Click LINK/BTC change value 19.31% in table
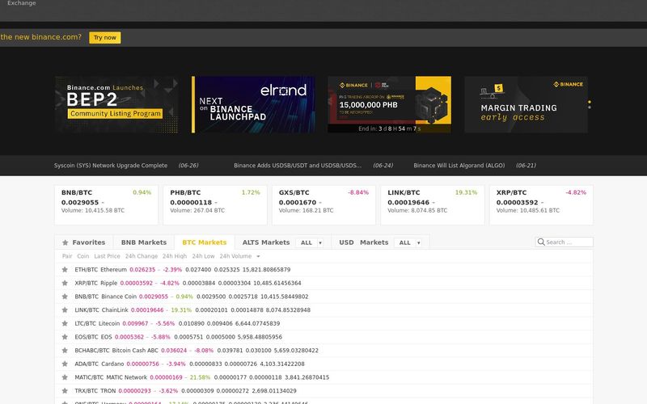 181,310
